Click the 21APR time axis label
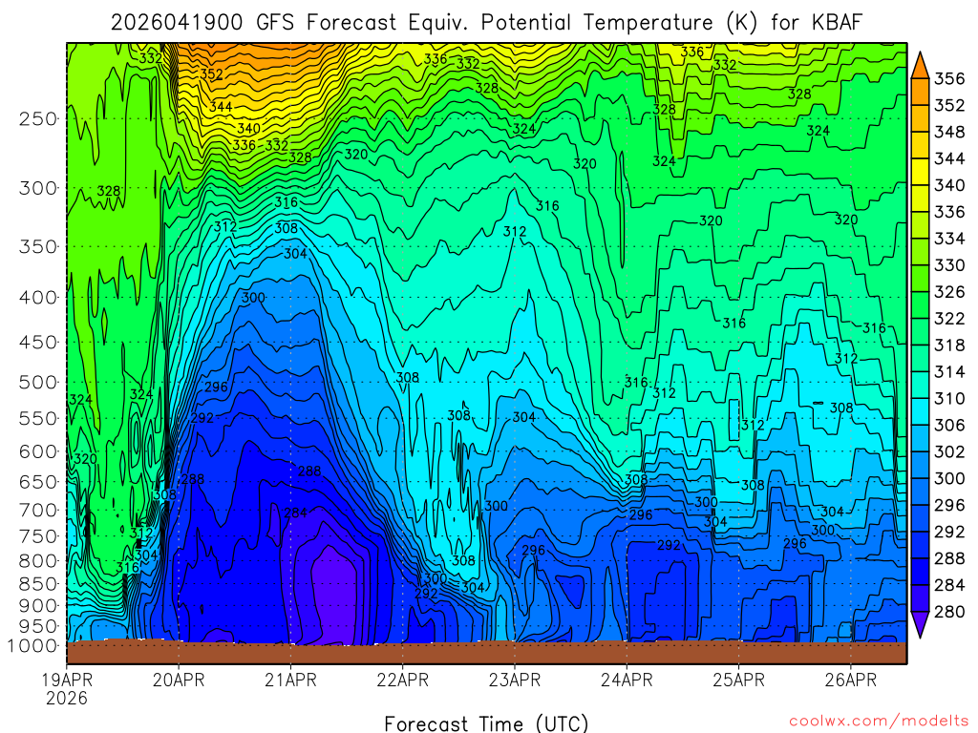Screen dimensions: 978x733 pos(290,680)
